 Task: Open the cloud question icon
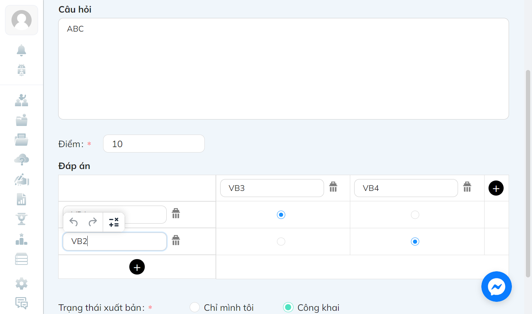click(x=22, y=159)
